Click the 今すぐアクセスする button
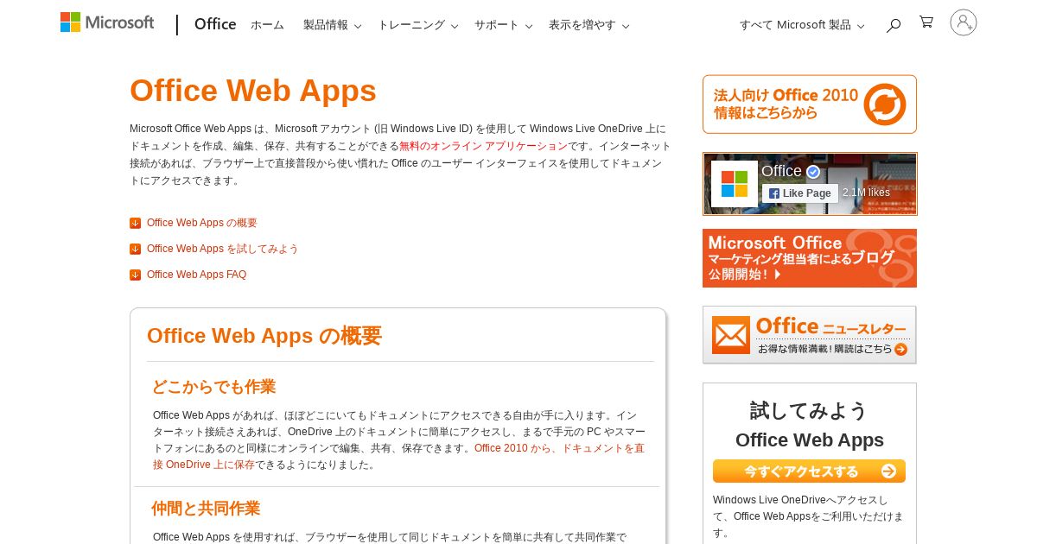1037x544 pixels. pyautogui.click(x=809, y=471)
